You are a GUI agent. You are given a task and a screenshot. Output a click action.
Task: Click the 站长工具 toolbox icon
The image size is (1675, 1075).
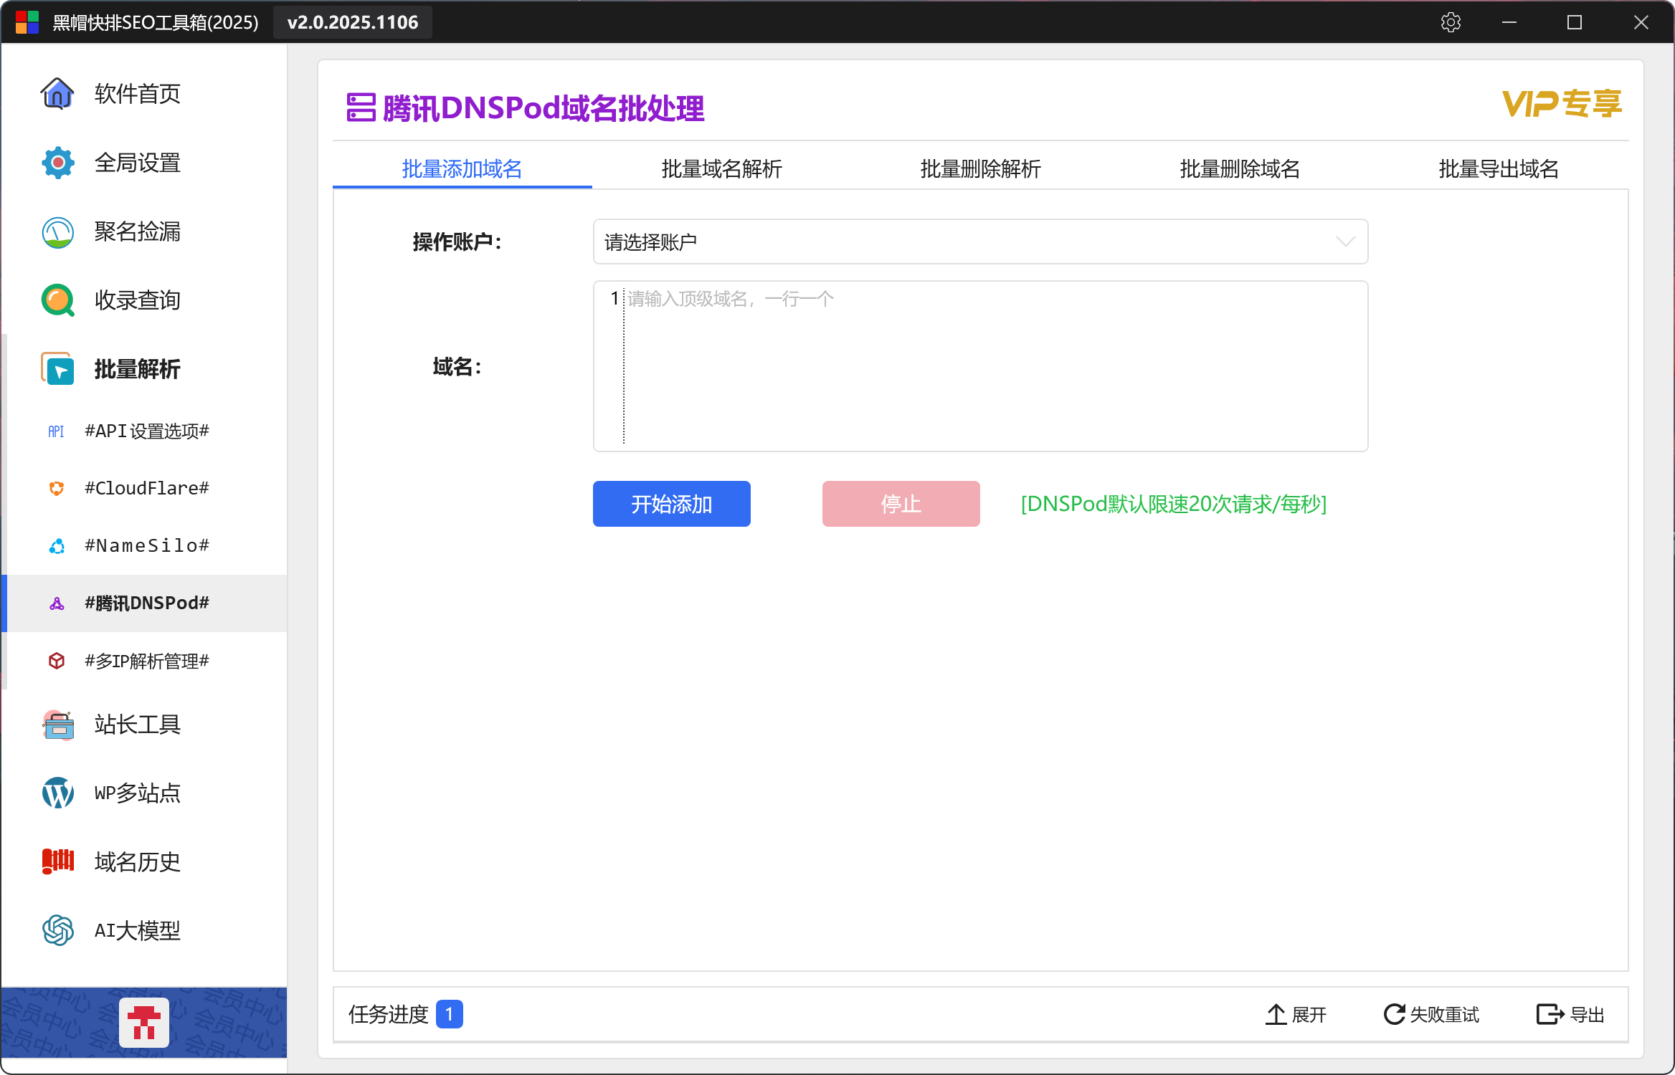point(57,725)
